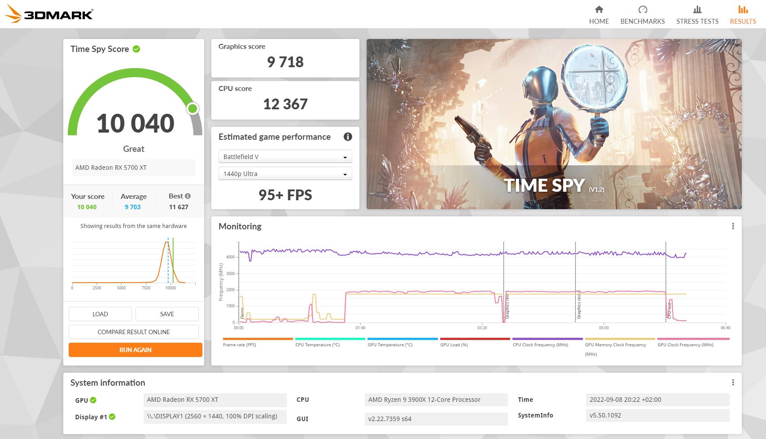Toggle CPU Clock Frequency legend
Image resolution: width=766 pixels, height=439 pixels.
coord(547,342)
